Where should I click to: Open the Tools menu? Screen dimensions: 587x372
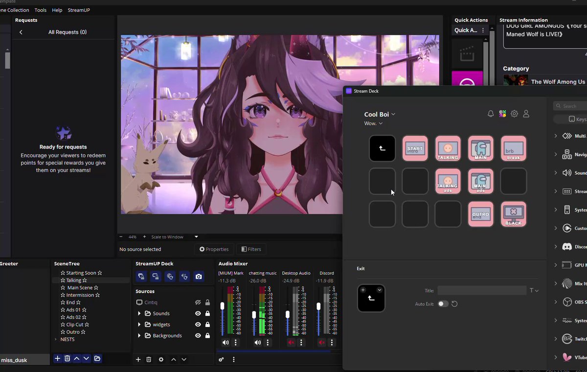click(x=41, y=10)
